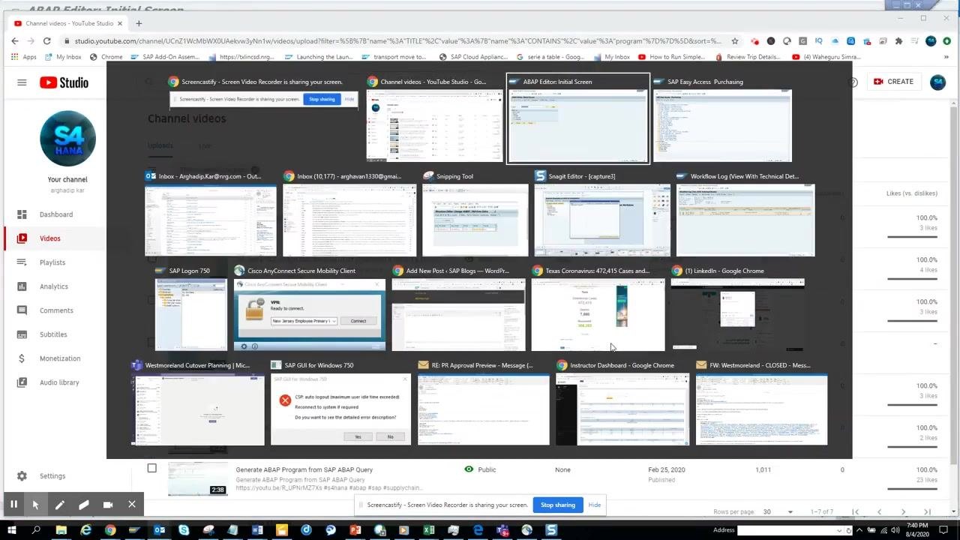Select the Channel videos Chrome tab
Screen dimensions: 960x540
coord(67,23)
